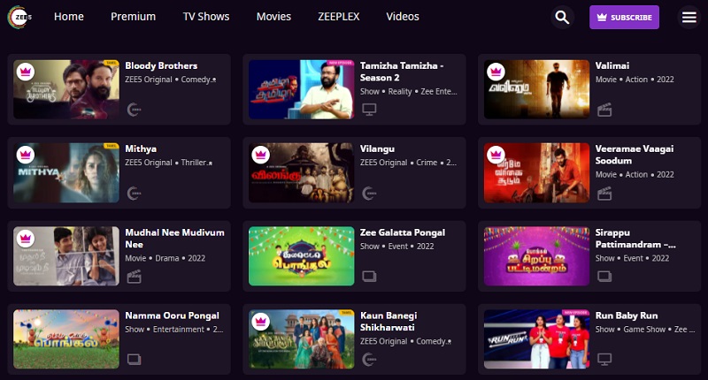Click video icon under Namma Ooru Pongal
This screenshot has height=380, width=708.
click(134, 360)
